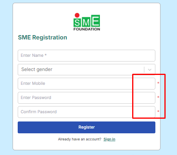Click the FOUNDATION text under the logo
The image size is (177, 155).
87,29
